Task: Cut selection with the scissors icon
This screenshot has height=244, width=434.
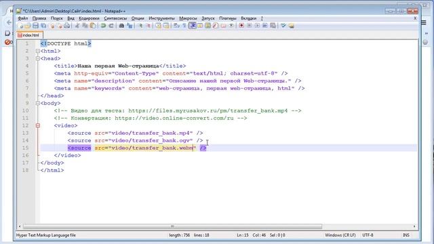Action: [x=77, y=26]
